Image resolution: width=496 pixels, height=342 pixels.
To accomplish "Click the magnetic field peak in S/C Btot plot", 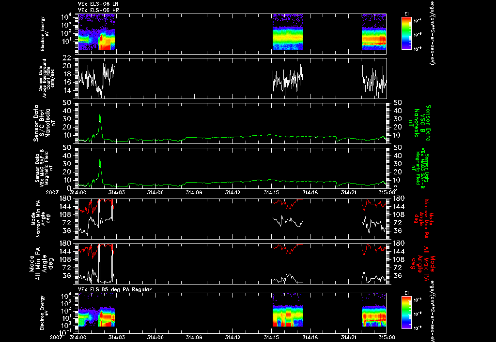I will point(100,113).
